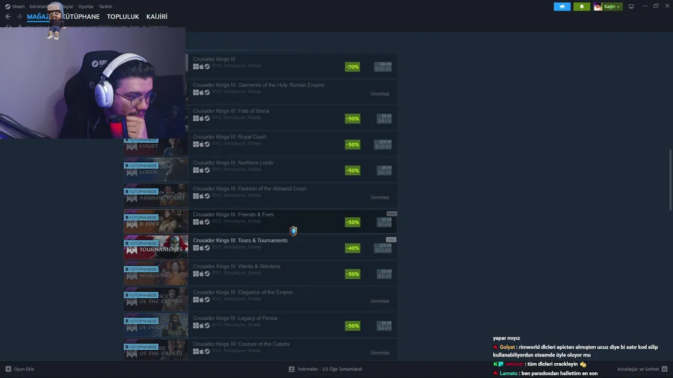Viewport: 673px width, 378px height.
Task: Click the Garments row Ücretsiz price
Action: [380, 93]
